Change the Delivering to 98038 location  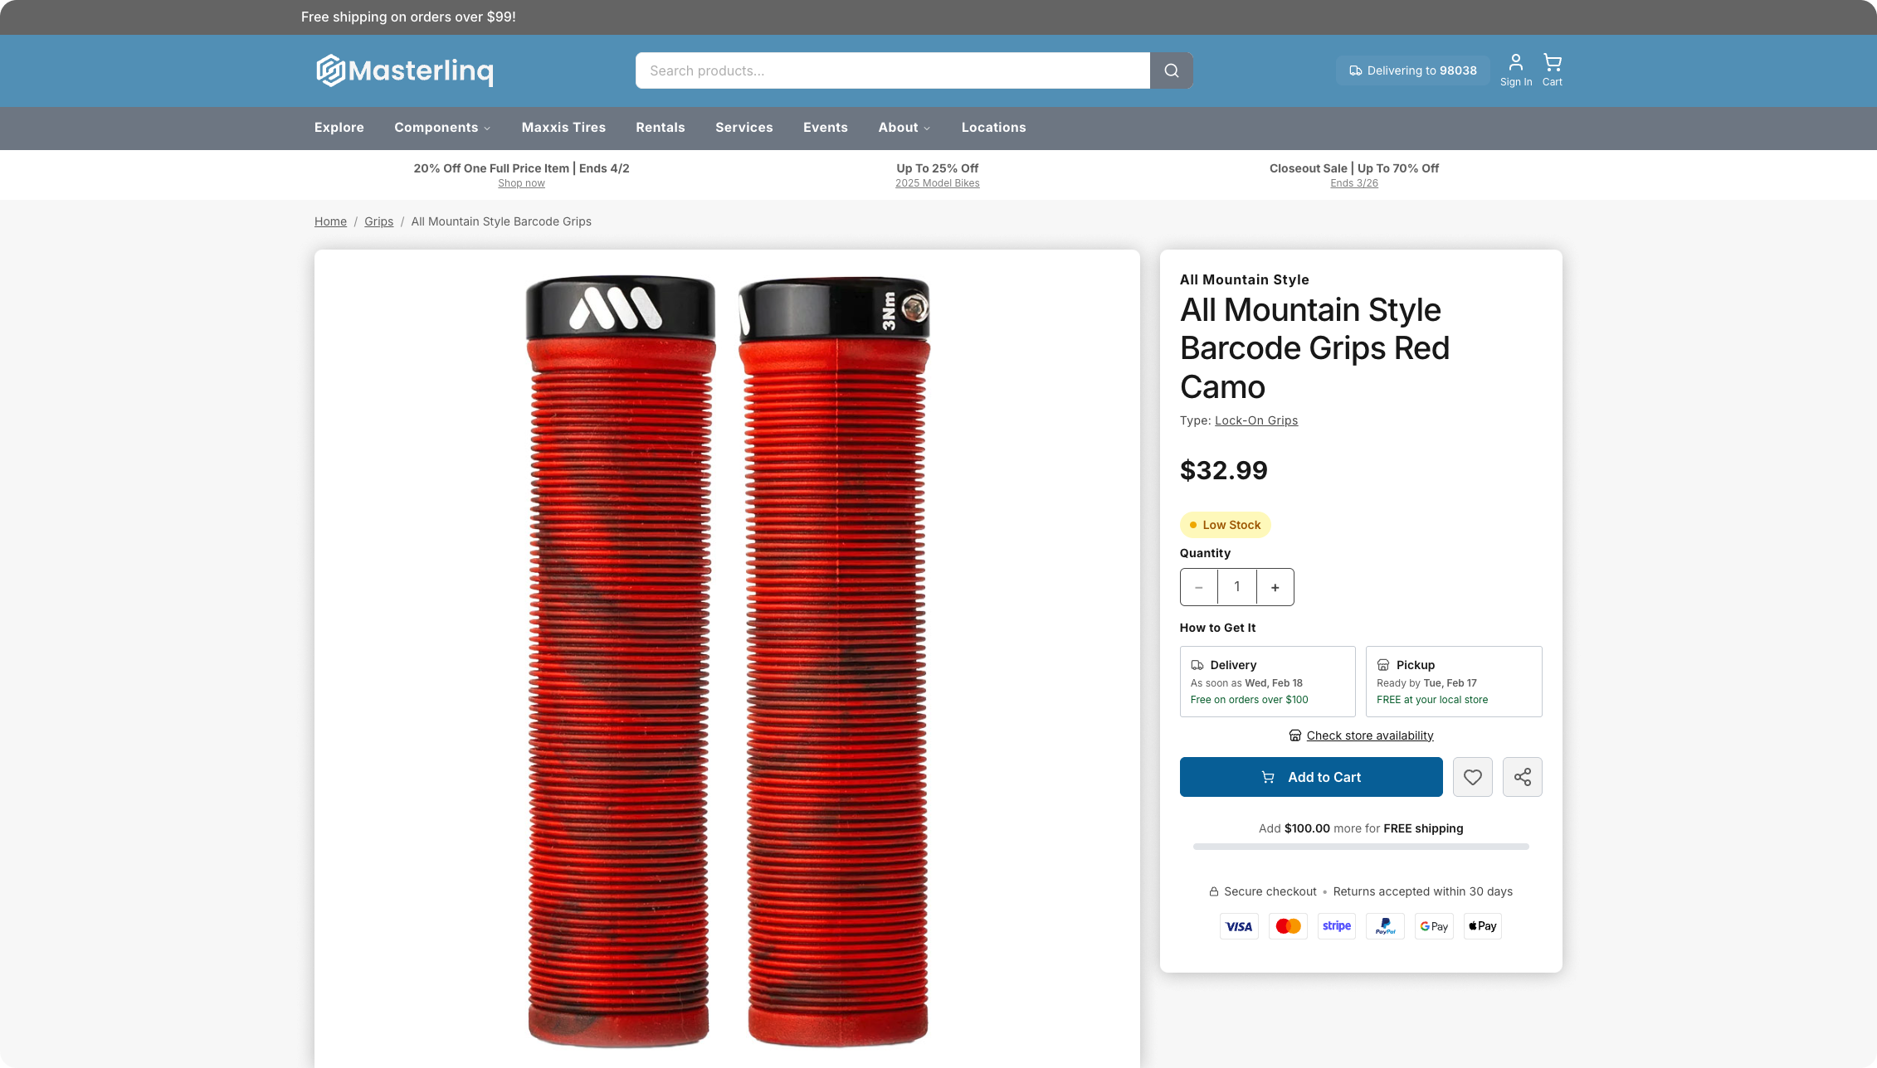click(x=1412, y=70)
